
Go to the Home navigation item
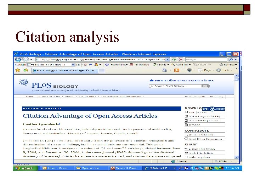coord(29,97)
